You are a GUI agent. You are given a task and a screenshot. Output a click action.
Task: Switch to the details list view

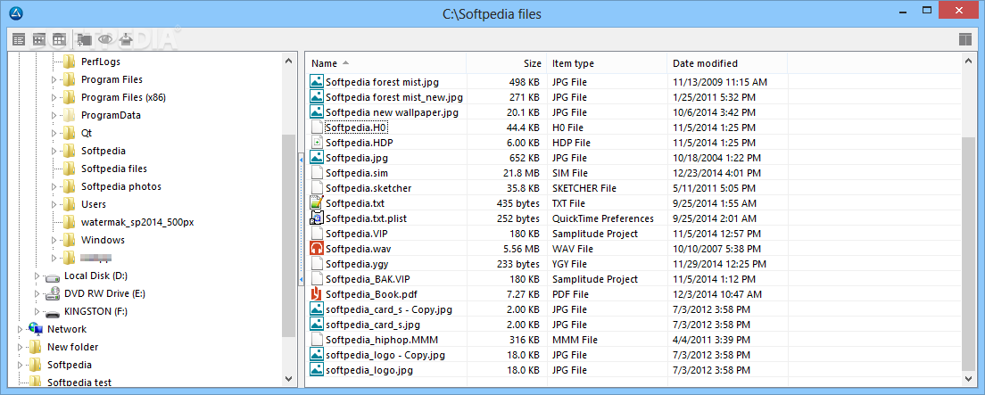click(19, 39)
